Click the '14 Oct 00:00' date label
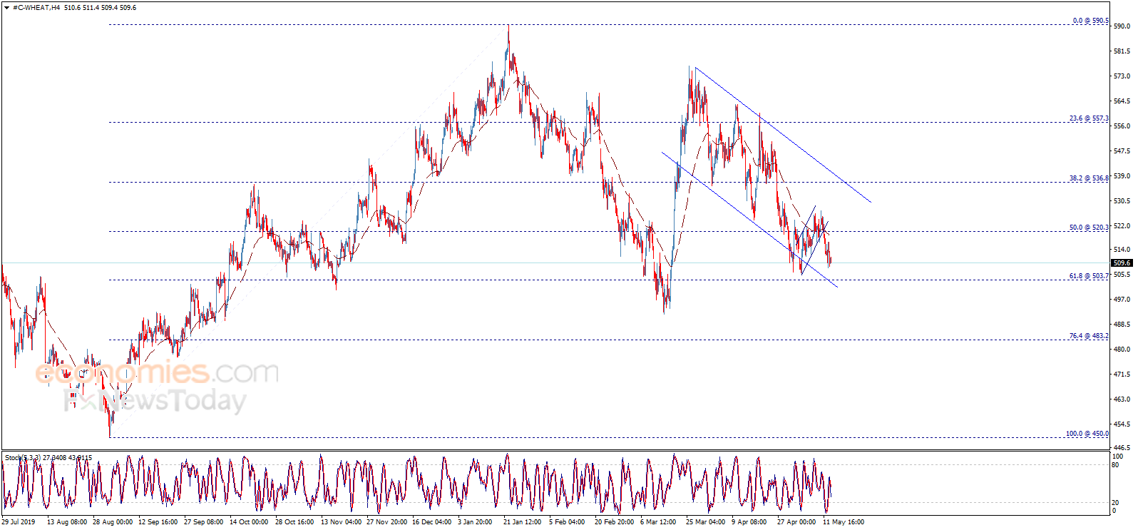Viewport: 1138px width, 530px height. click(x=250, y=522)
